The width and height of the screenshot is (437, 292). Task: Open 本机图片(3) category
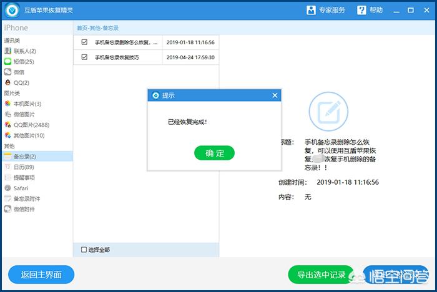point(23,104)
